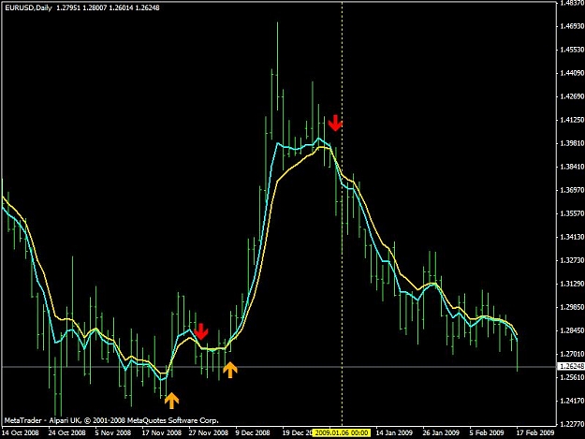
Task: Click the 14 Jan 2009 date label
Action: (x=394, y=432)
